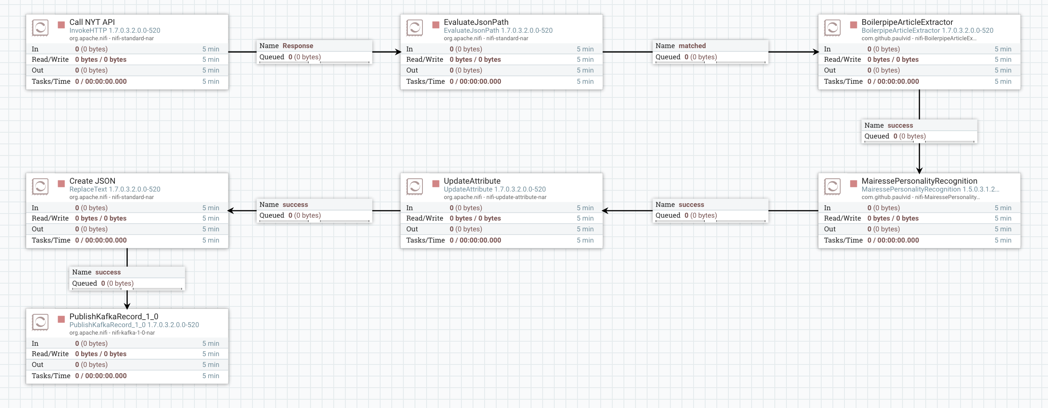The height and width of the screenshot is (408, 1048).
Task: Select the Response connection label
Action: 314,52
